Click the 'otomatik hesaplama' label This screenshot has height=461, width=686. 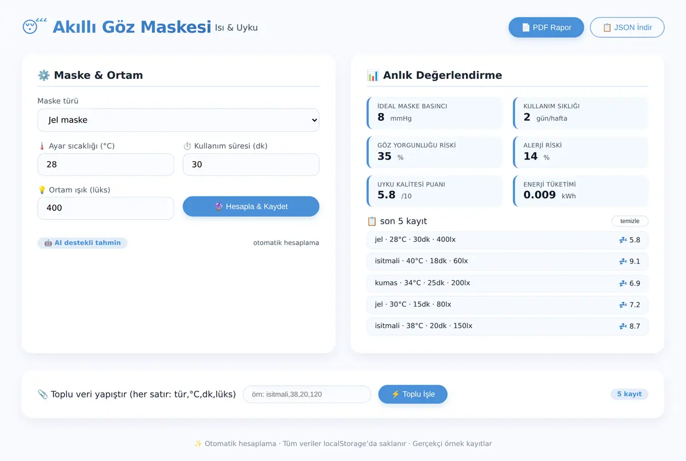[x=286, y=243]
